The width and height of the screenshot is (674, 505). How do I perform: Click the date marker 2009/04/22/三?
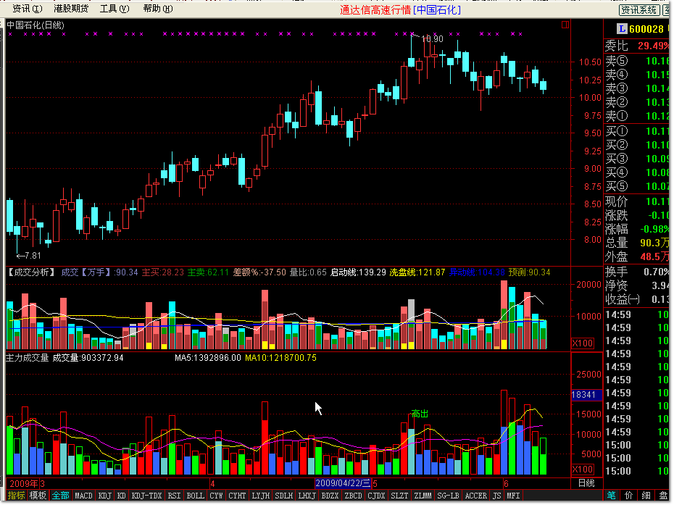(343, 483)
